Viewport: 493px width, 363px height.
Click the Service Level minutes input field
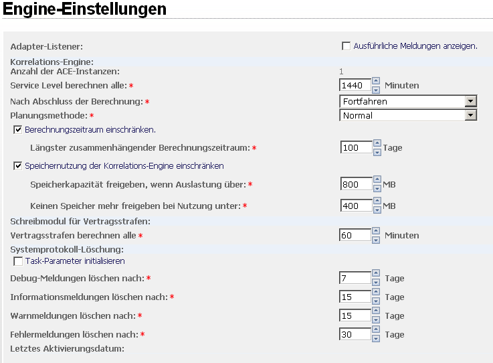[x=356, y=85]
